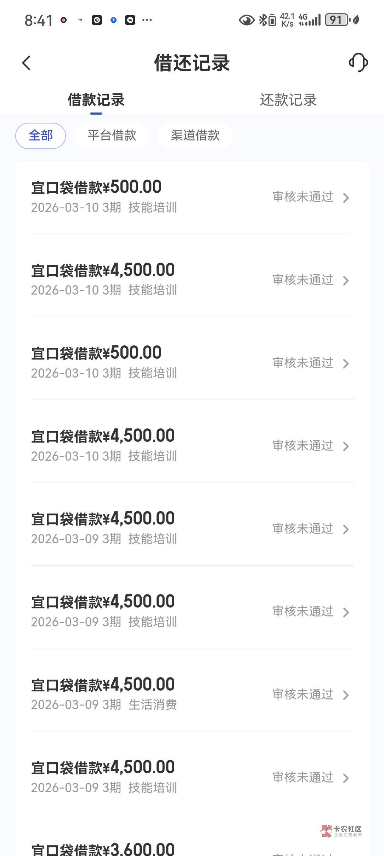384x856 pixels.
Task: Switch to 还款记录 tab
Action: click(x=288, y=100)
